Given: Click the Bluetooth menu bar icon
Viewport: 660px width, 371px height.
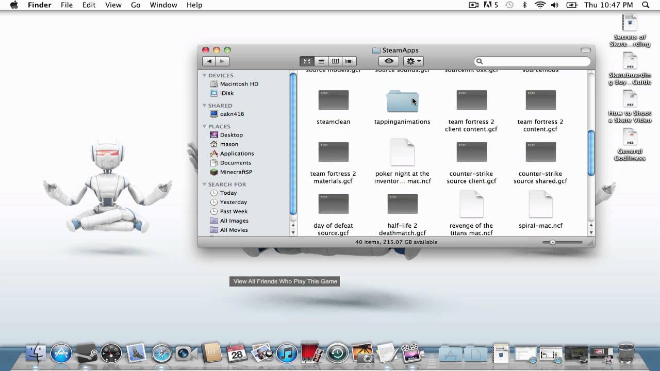Looking at the screenshot, I should tap(525, 5).
